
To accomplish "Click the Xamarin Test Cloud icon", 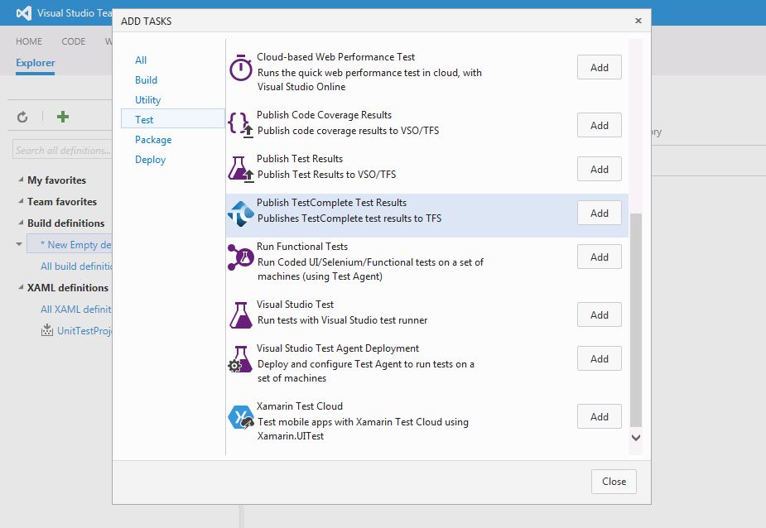I will 240,417.
